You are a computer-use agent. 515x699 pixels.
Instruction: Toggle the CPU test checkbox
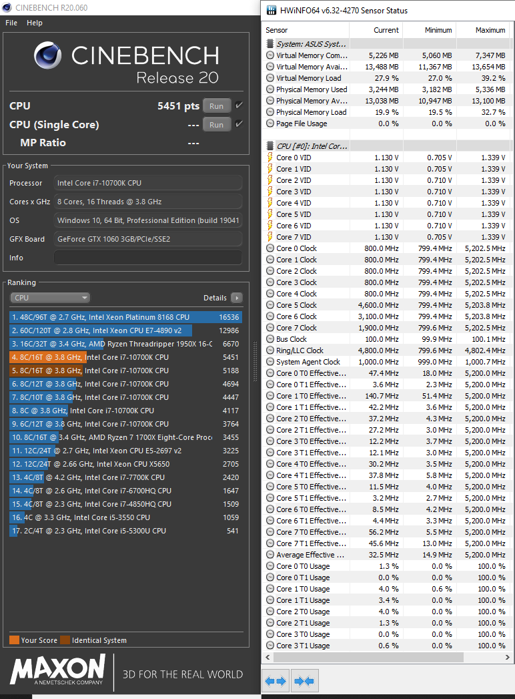(x=239, y=105)
